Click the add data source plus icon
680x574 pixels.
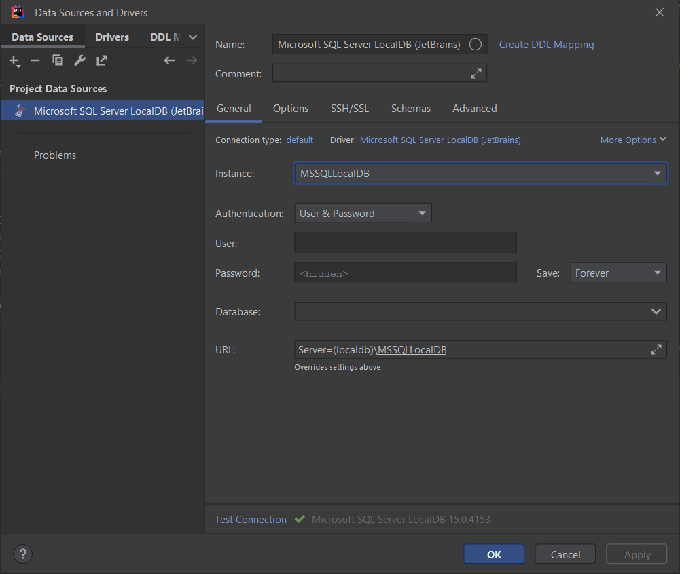pyautogui.click(x=14, y=61)
